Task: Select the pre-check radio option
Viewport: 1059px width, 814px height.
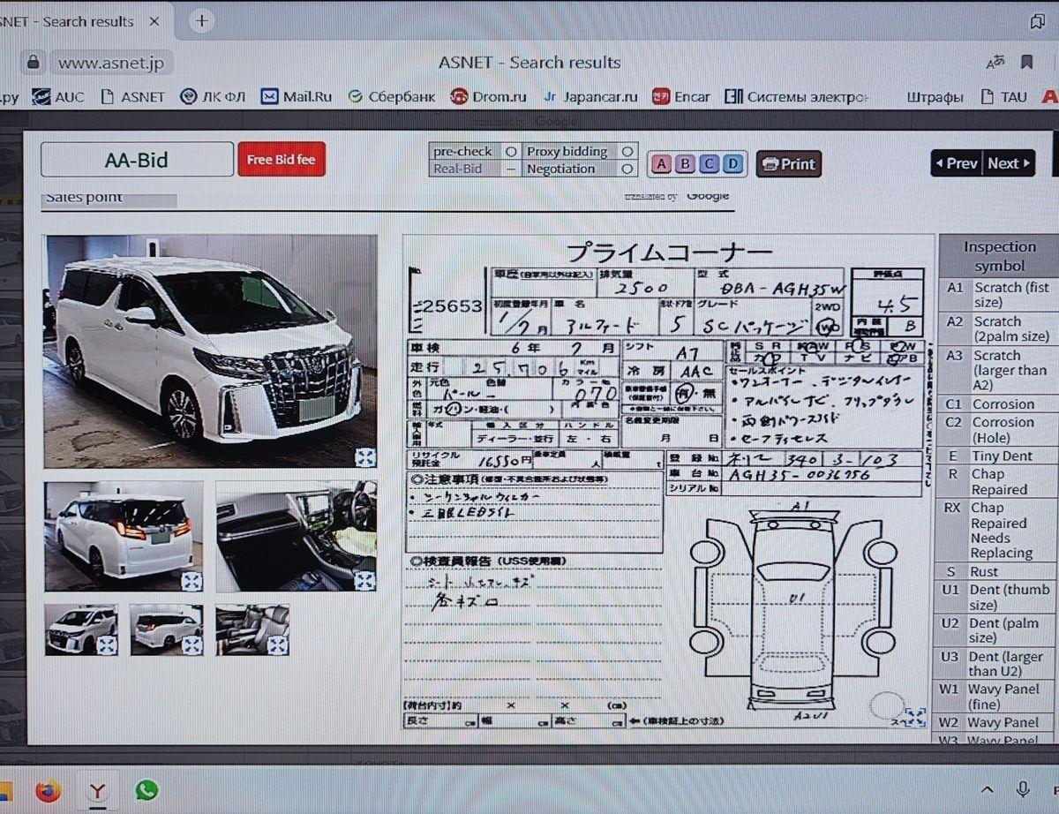Action: 510,152
